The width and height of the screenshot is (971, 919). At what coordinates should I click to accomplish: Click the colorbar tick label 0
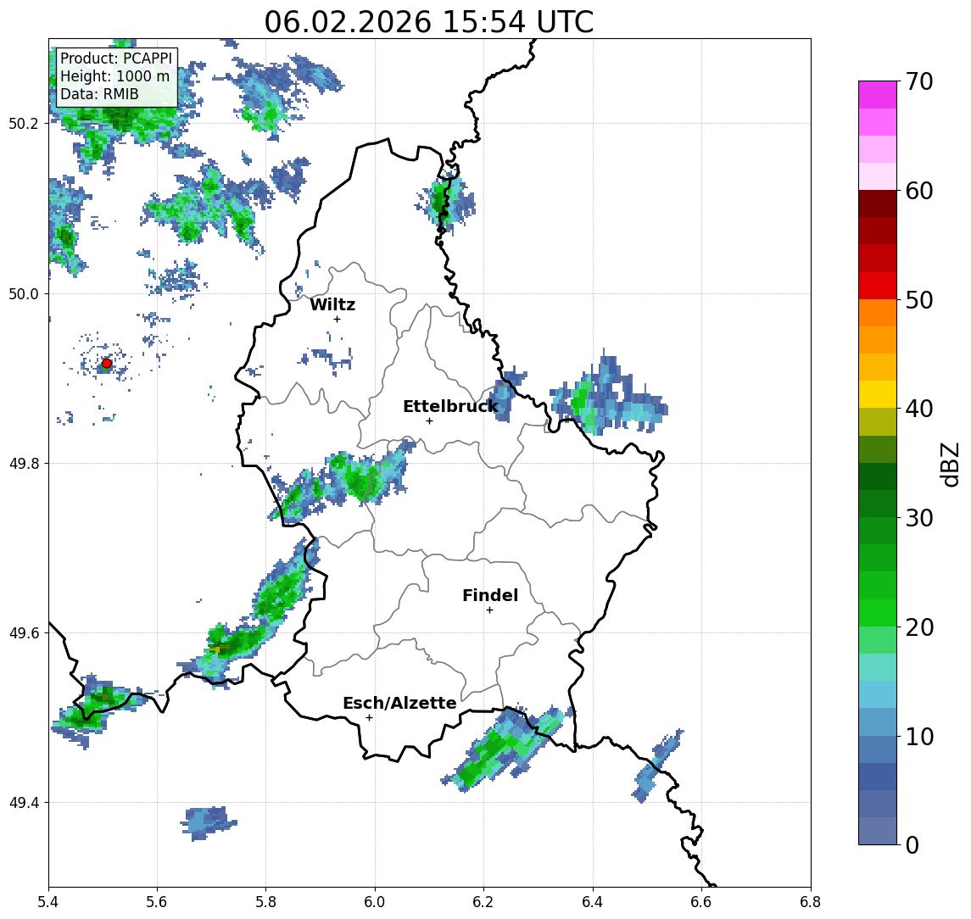(912, 844)
